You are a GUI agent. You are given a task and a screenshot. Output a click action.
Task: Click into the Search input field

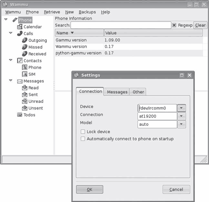pos(121,25)
